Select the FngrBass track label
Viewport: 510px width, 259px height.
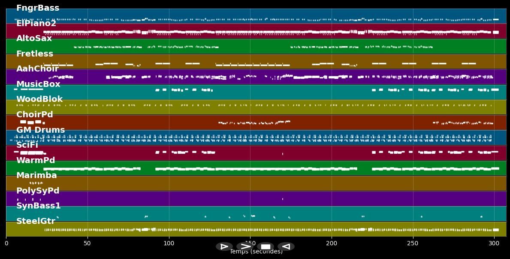tap(38, 8)
